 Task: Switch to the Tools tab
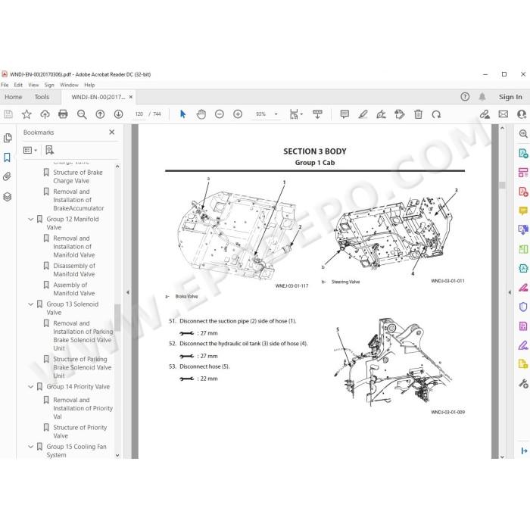(x=42, y=97)
